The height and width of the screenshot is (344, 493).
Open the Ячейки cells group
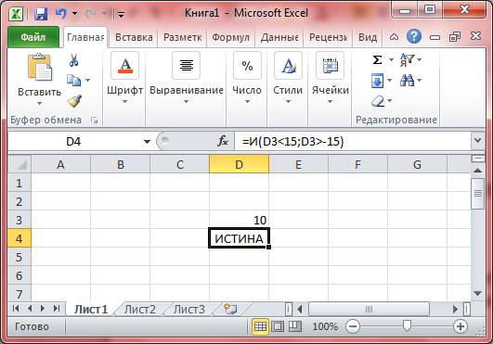click(x=331, y=78)
